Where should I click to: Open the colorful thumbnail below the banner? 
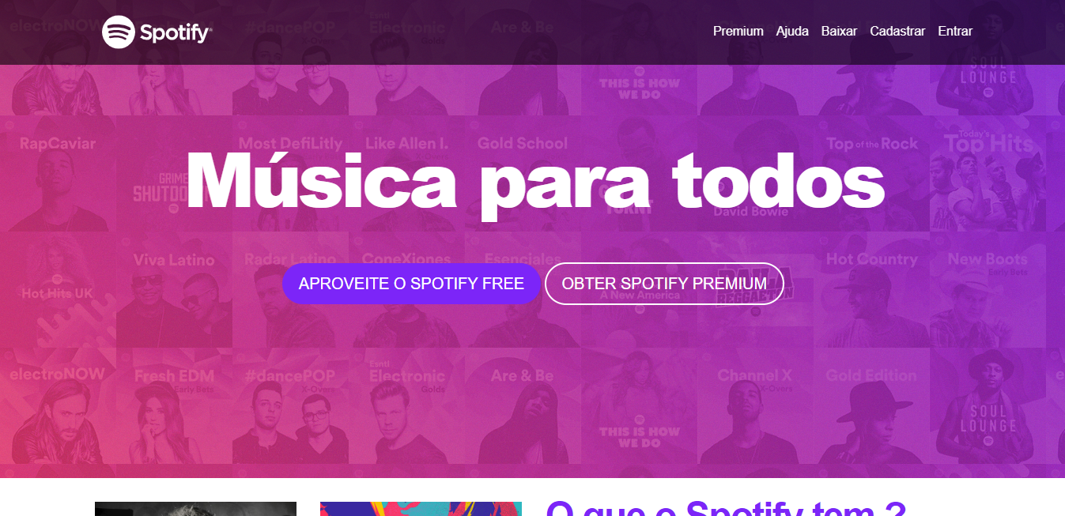(421, 509)
